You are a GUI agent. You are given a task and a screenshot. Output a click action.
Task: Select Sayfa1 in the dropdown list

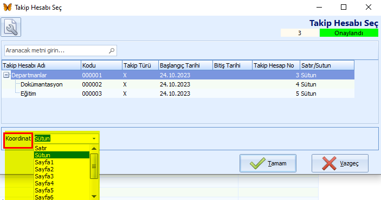tap(62, 162)
